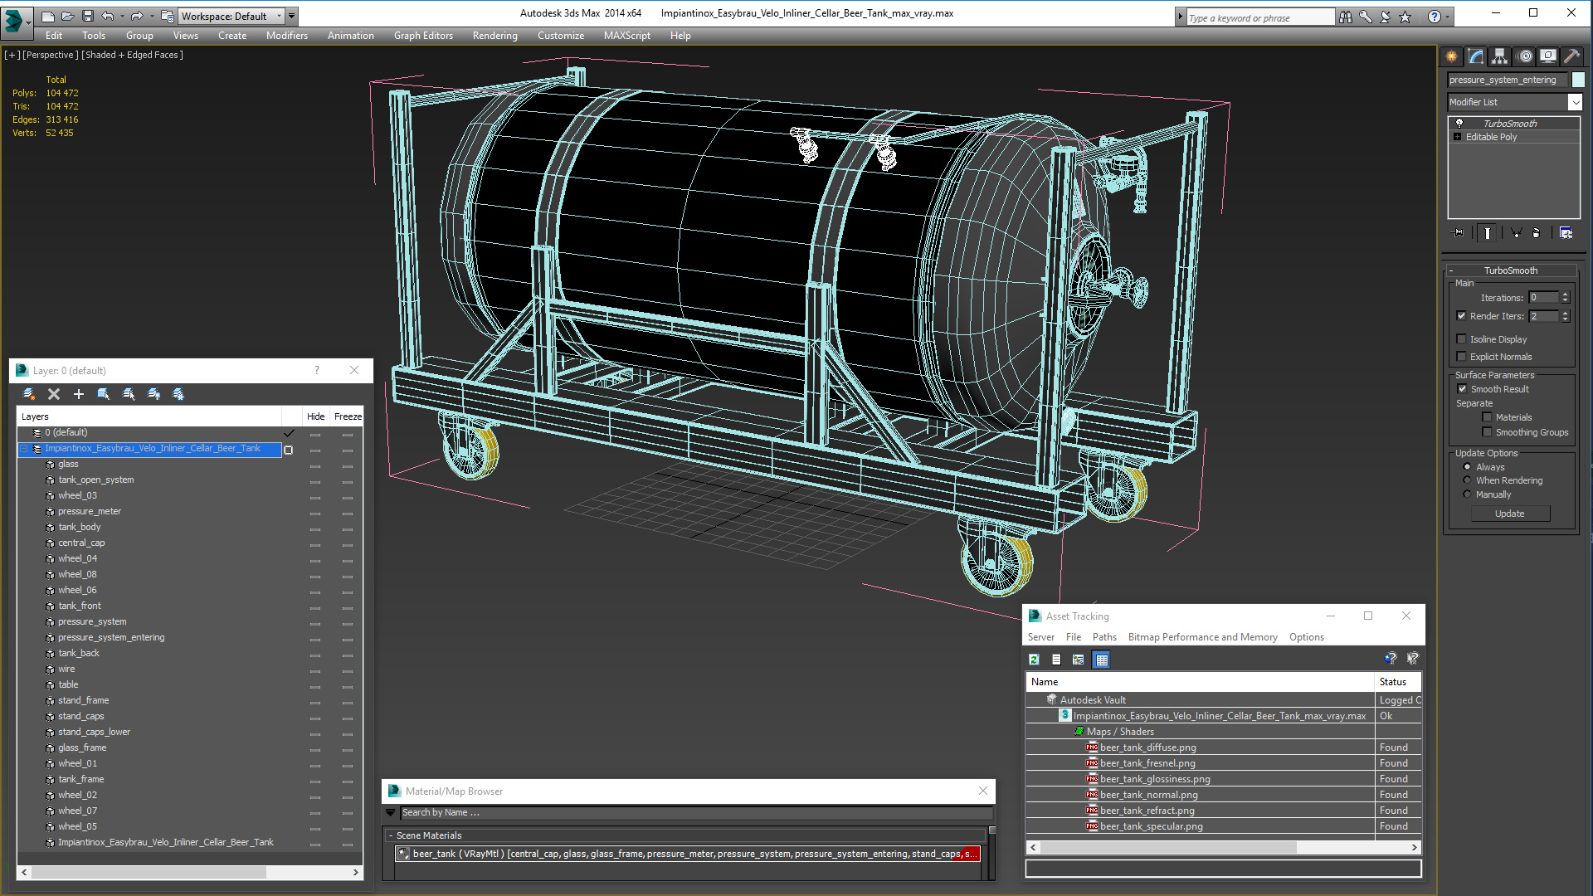The width and height of the screenshot is (1593, 896).
Task: Click Pin Stack icon under modifier stack
Action: pos(1459,233)
